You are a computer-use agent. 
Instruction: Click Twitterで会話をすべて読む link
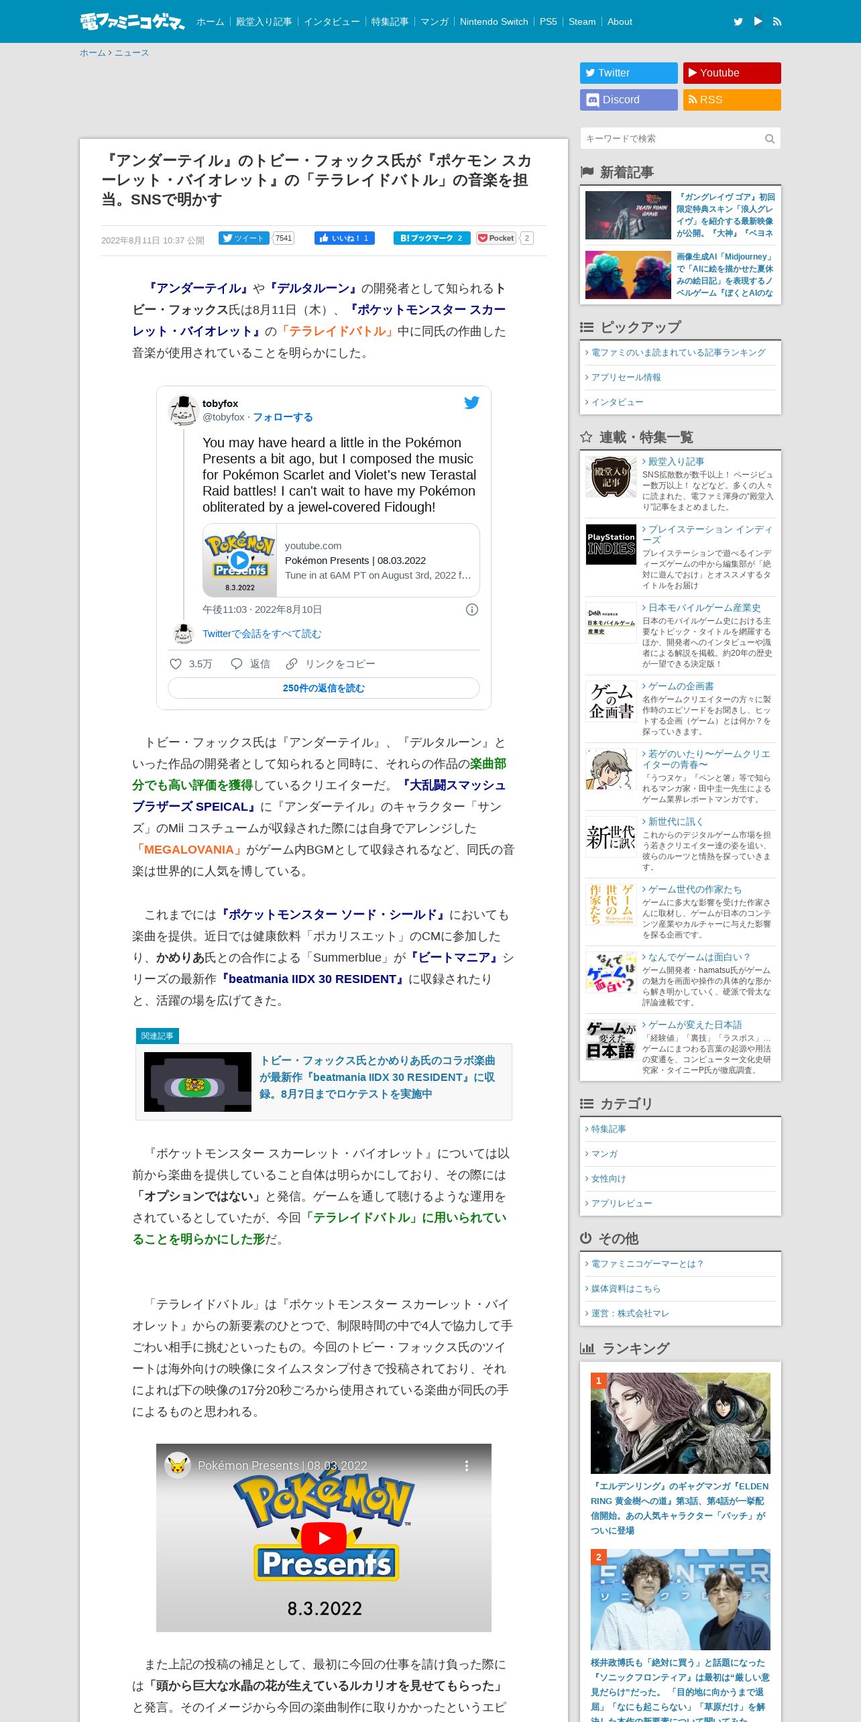click(x=262, y=634)
